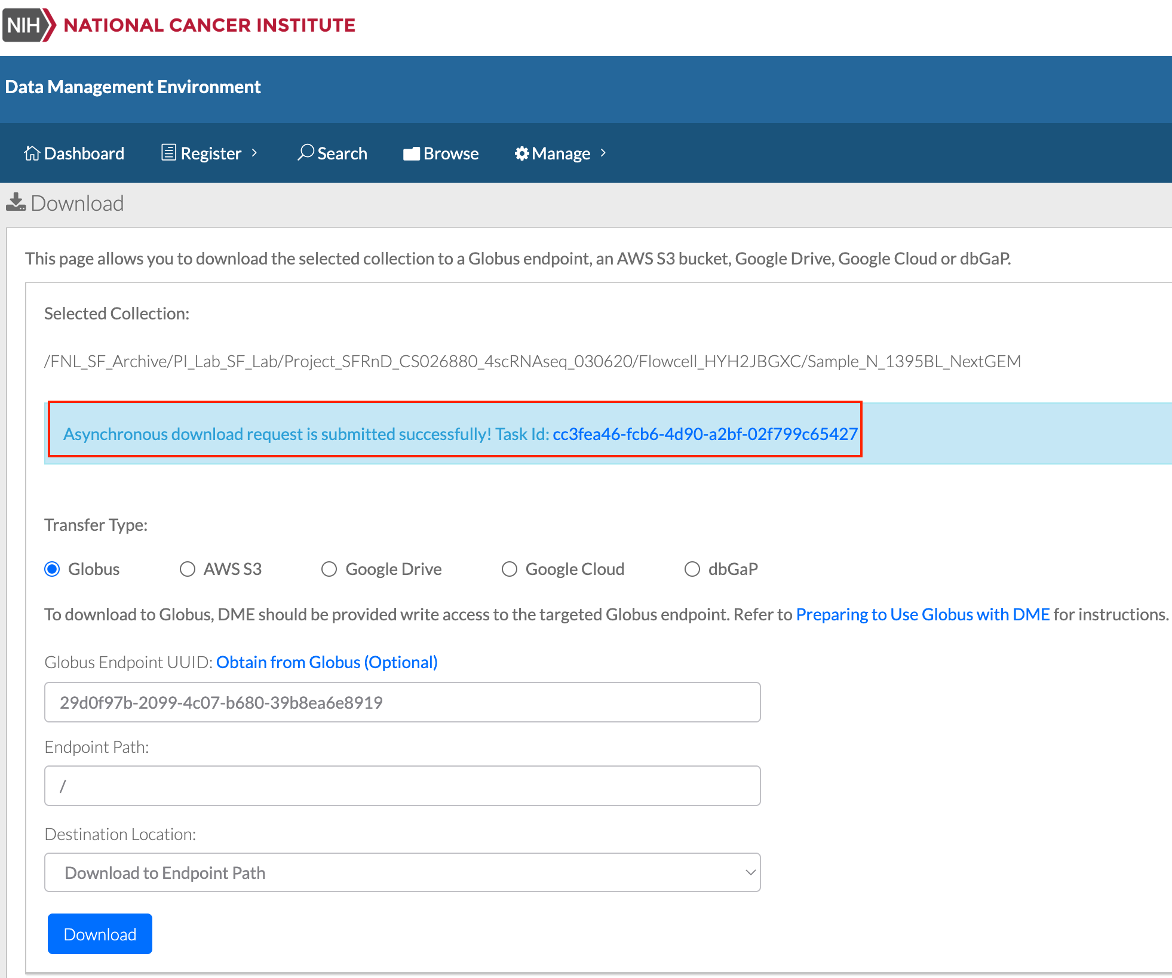Click the Register document icon
The image size is (1172, 978).
(x=168, y=153)
